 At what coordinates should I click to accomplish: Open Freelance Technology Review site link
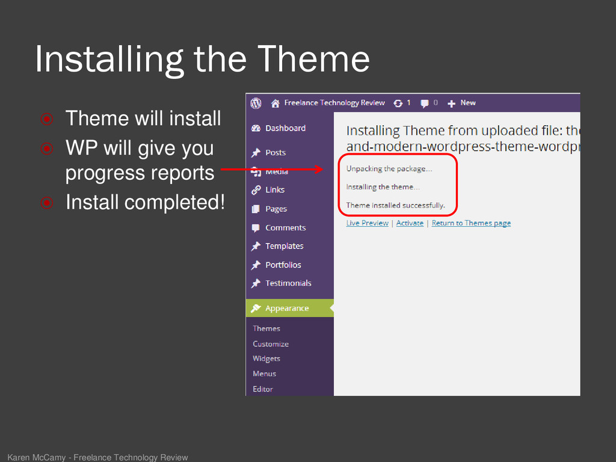pos(334,103)
